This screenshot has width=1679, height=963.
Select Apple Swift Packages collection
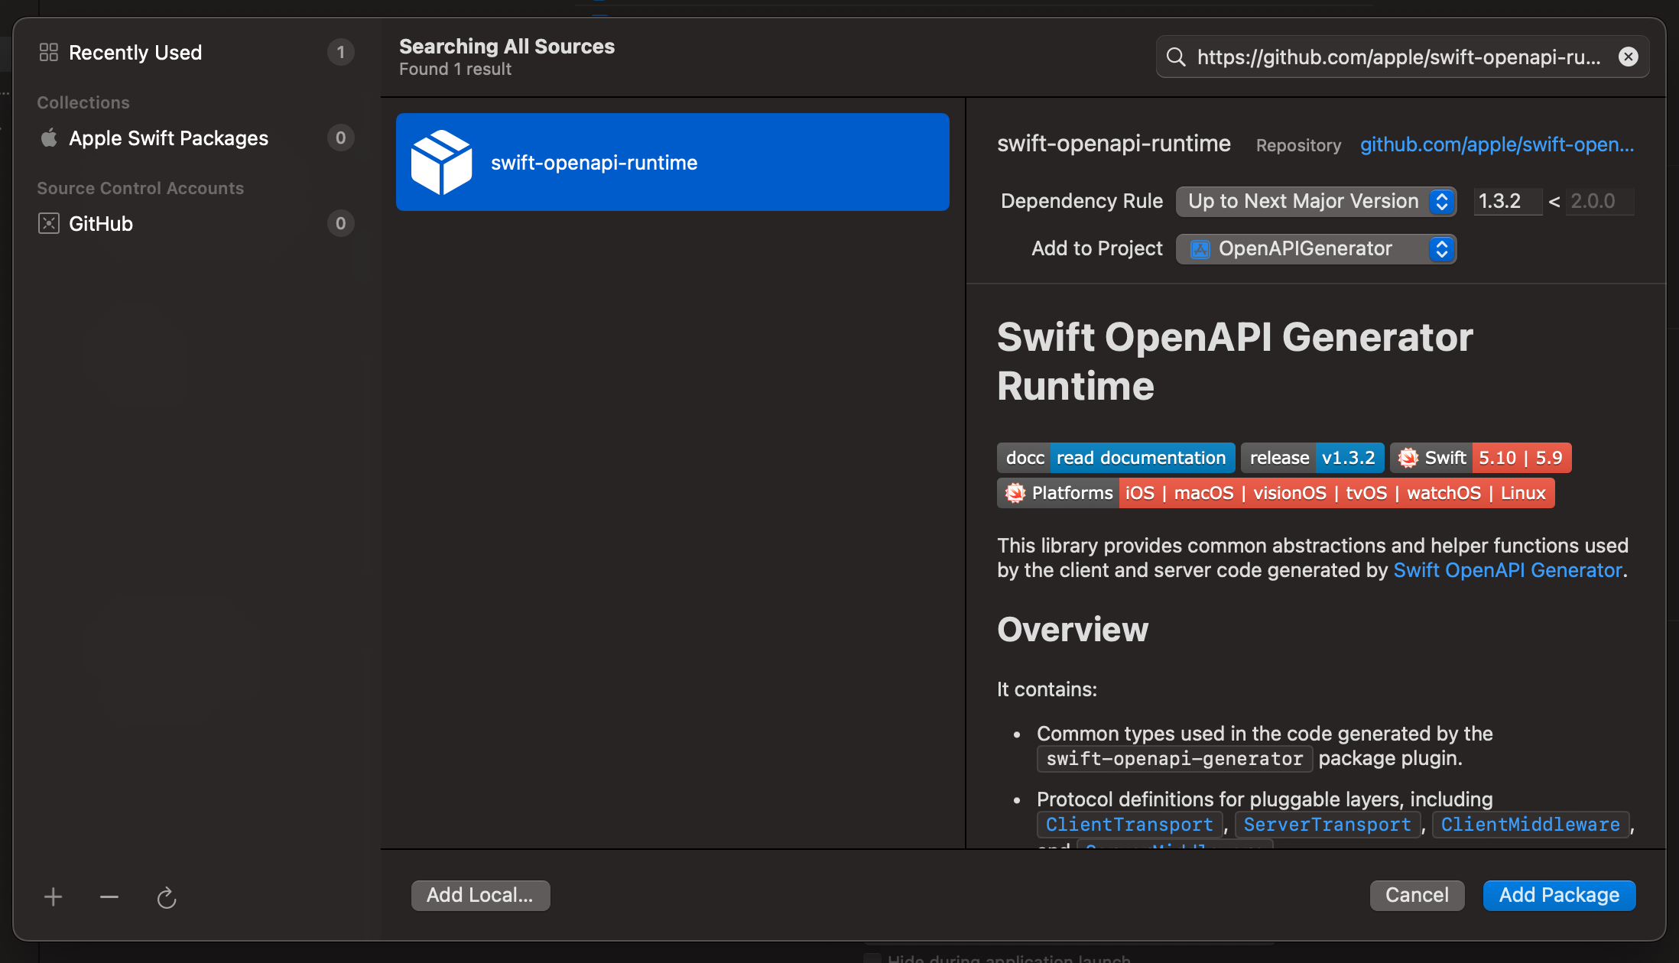[196, 138]
